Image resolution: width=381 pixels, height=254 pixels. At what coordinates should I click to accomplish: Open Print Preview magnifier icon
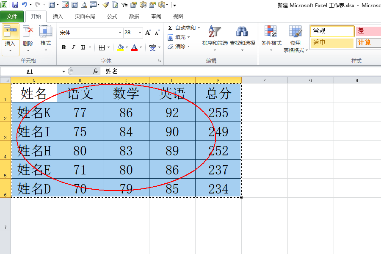pyautogui.click(x=84, y=5)
